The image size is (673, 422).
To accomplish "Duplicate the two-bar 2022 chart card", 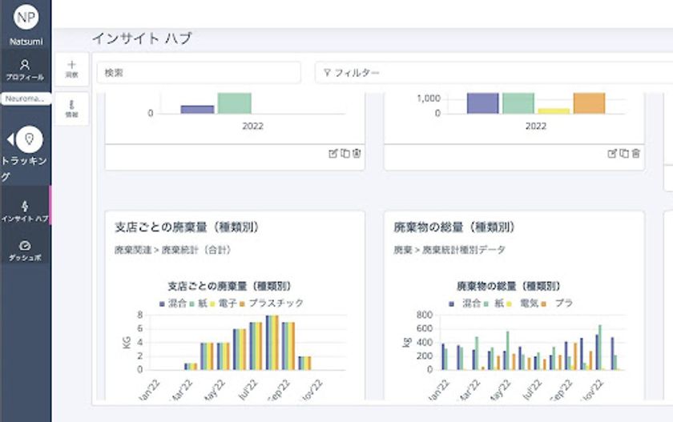I will point(345,153).
